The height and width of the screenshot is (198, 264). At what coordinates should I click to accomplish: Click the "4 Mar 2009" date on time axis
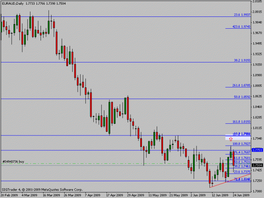point(29,195)
